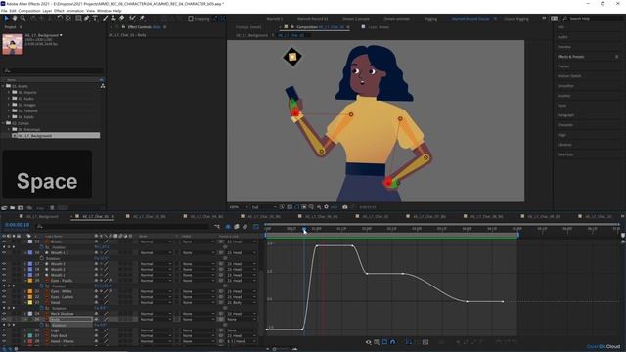Select the Pen tool
Image resolution: width=626 pixels, height=352 pixels.
pyautogui.click(x=87, y=18)
